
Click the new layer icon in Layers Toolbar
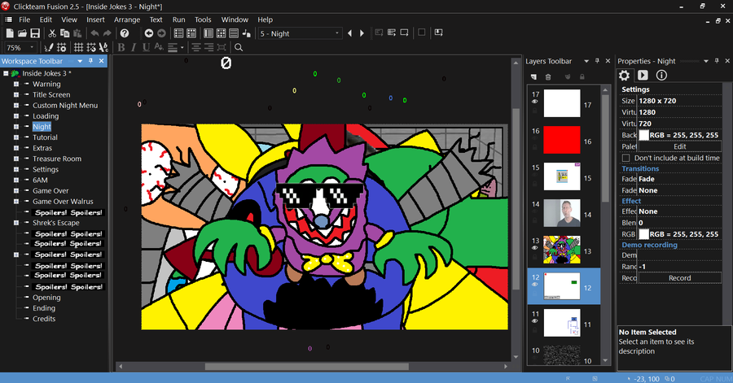(533, 76)
